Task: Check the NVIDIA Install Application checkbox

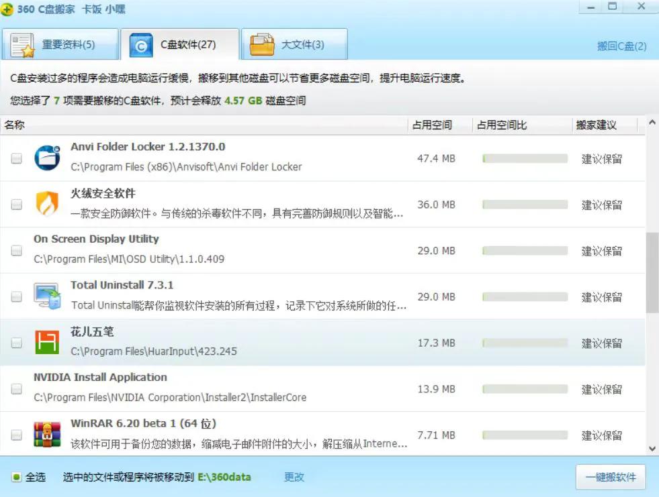Action: click(x=16, y=388)
